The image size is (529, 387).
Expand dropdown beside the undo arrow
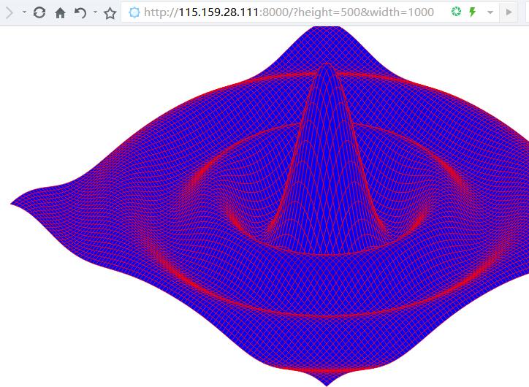click(x=96, y=12)
